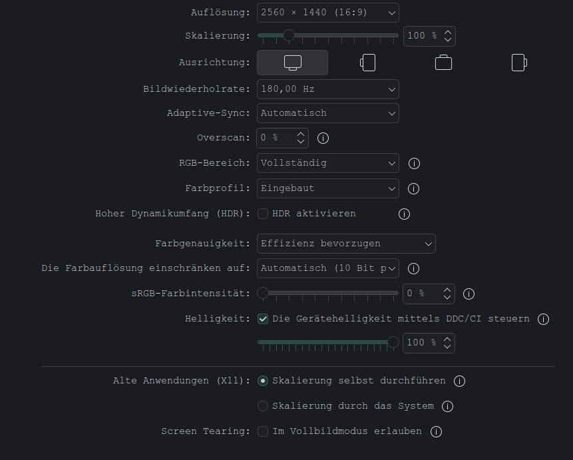The image size is (573, 460).
Task: Select Skalierung durch das System radio button
Action: (263, 406)
